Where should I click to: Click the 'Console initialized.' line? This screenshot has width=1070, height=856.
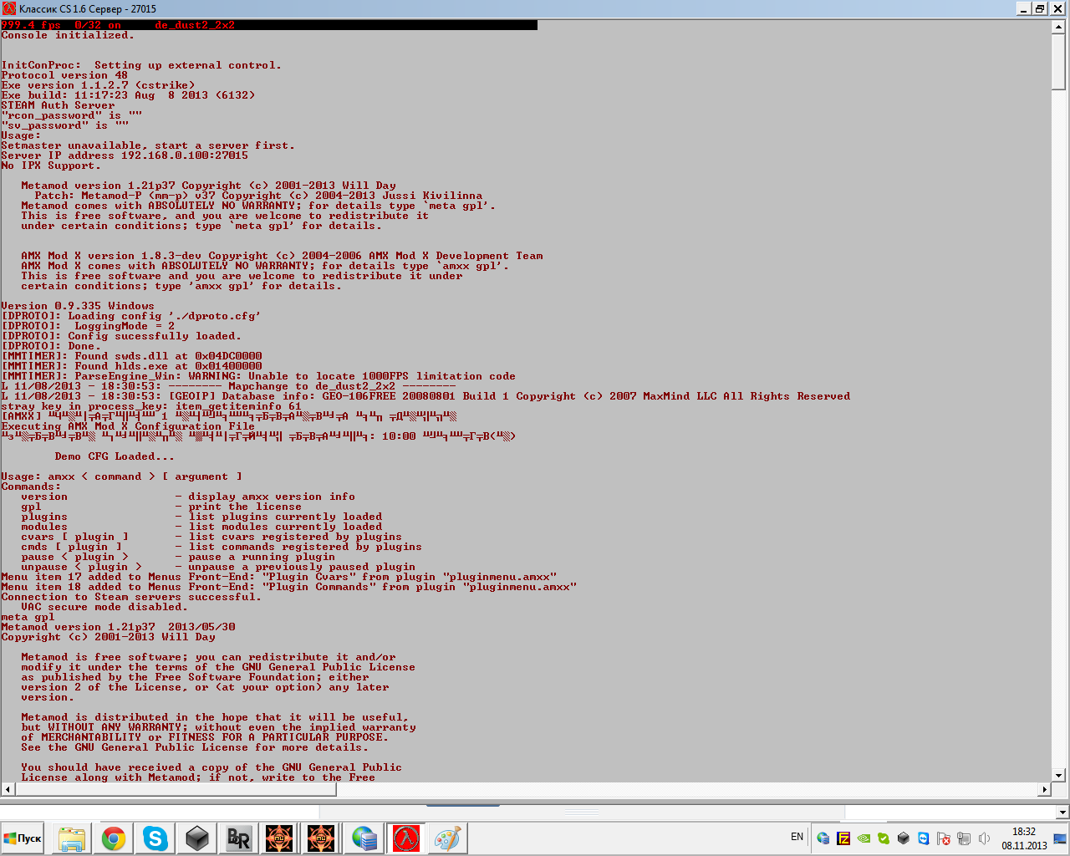(68, 35)
